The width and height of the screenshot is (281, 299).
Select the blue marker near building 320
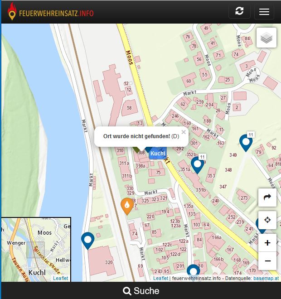pyautogui.click(x=87, y=240)
